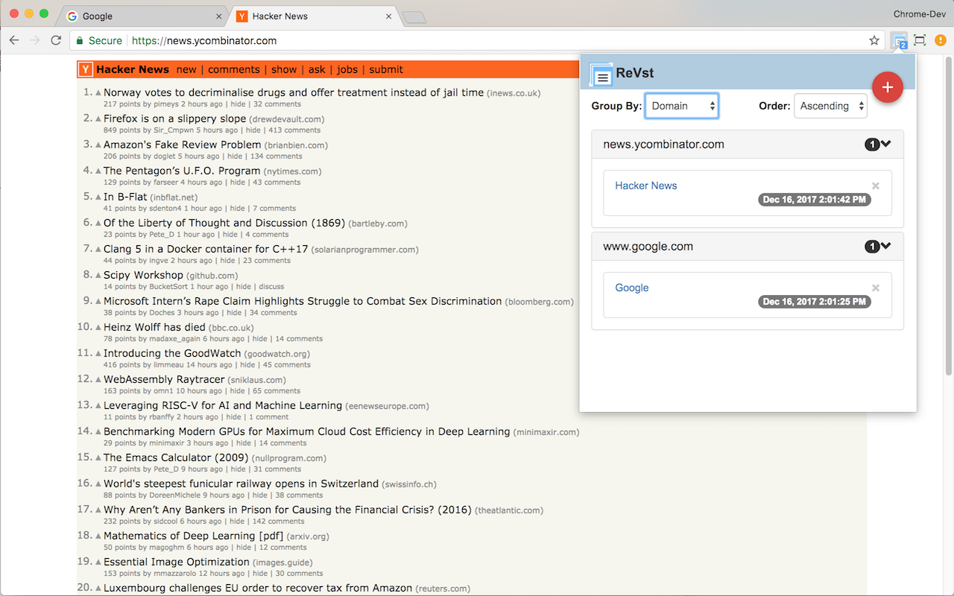The image size is (954, 596).
Task: Open saved Hacker News link in ReVst
Action: pyautogui.click(x=646, y=186)
